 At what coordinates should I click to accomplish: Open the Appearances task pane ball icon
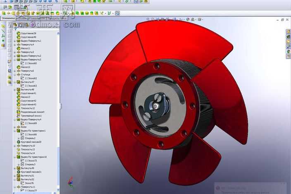point(288,51)
